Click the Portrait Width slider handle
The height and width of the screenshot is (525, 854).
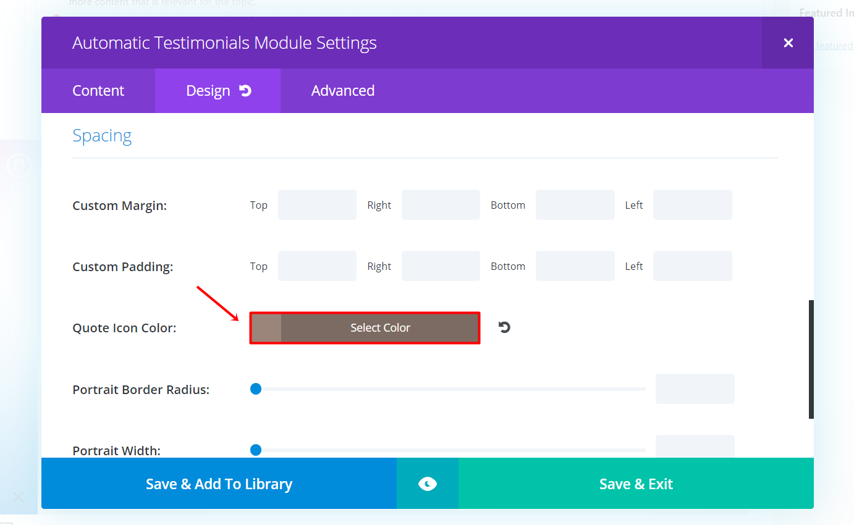pyautogui.click(x=255, y=450)
